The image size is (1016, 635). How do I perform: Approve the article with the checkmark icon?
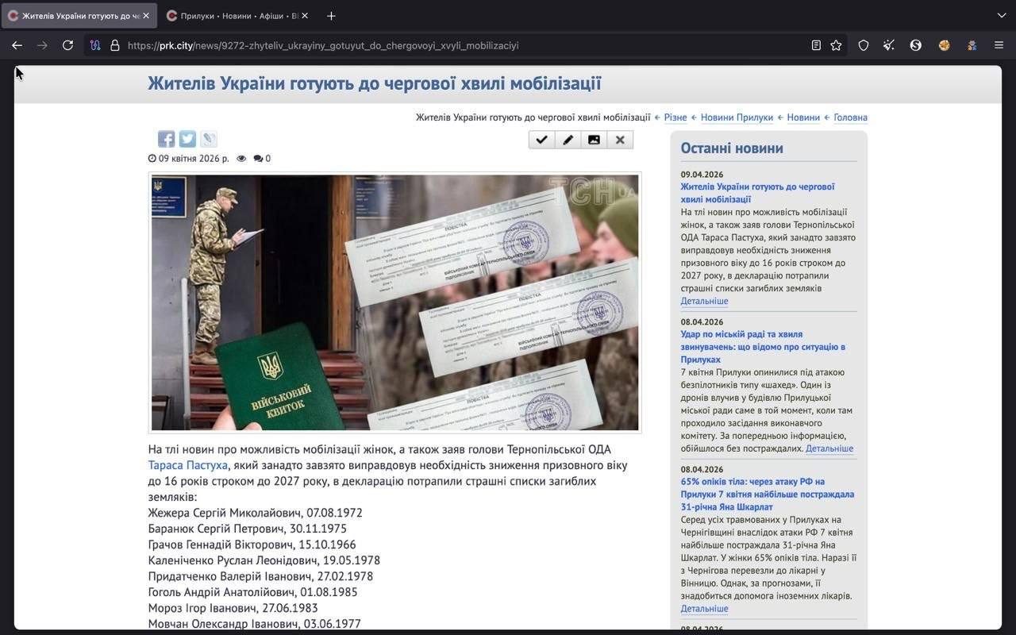click(541, 139)
